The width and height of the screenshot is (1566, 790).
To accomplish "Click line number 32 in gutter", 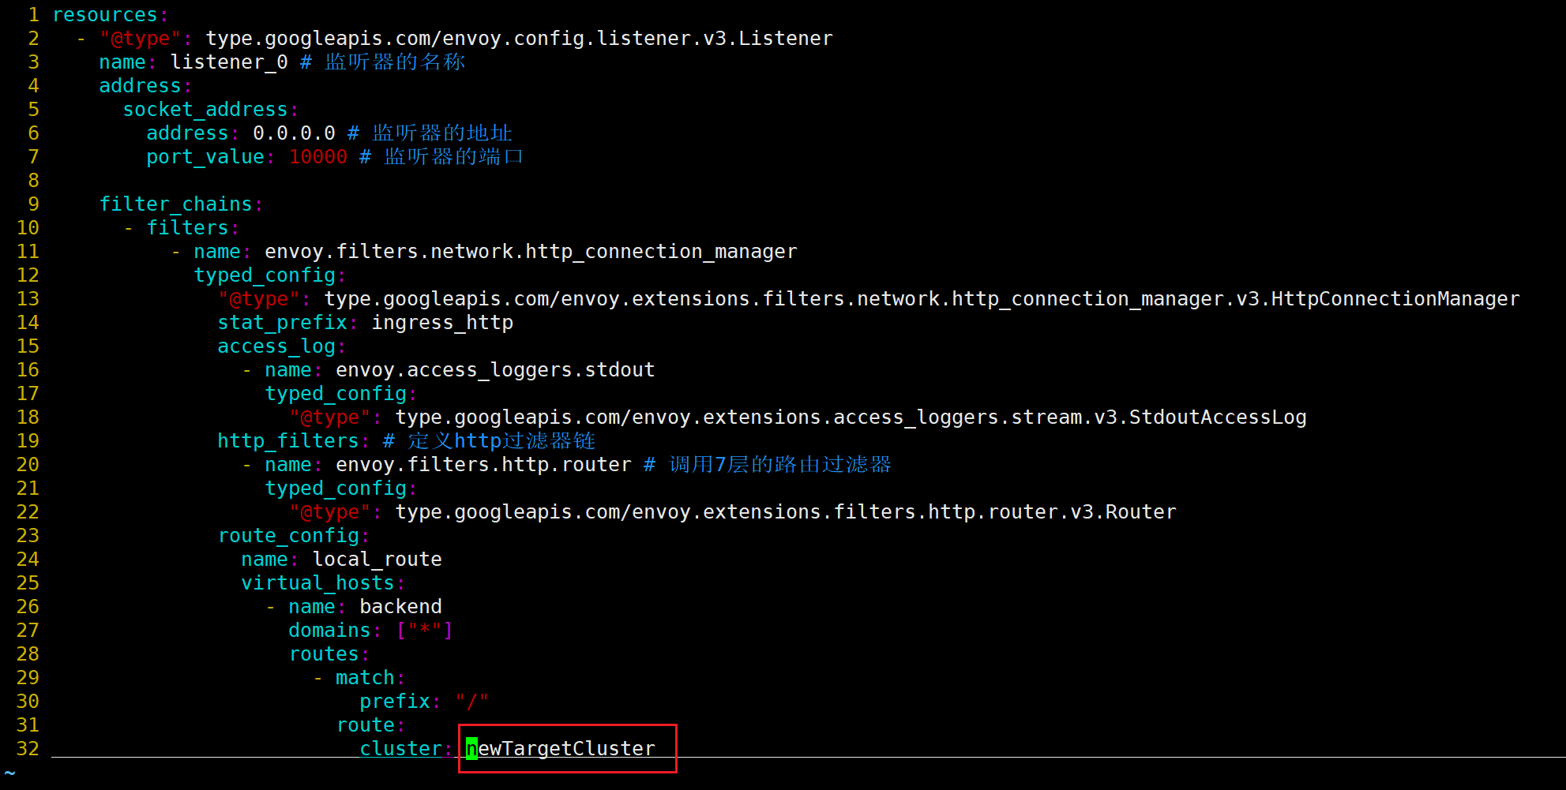I will pos(28,748).
